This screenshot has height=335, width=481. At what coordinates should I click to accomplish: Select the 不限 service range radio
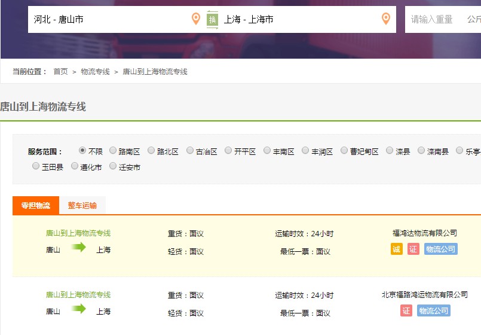point(82,150)
